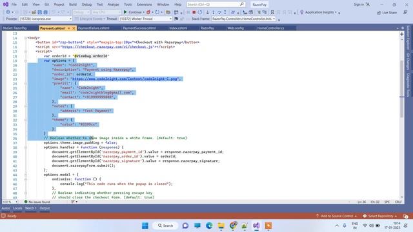Click the navigate backward icon in toolbar
This screenshot has width=413, height=232.
coord(8,12)
